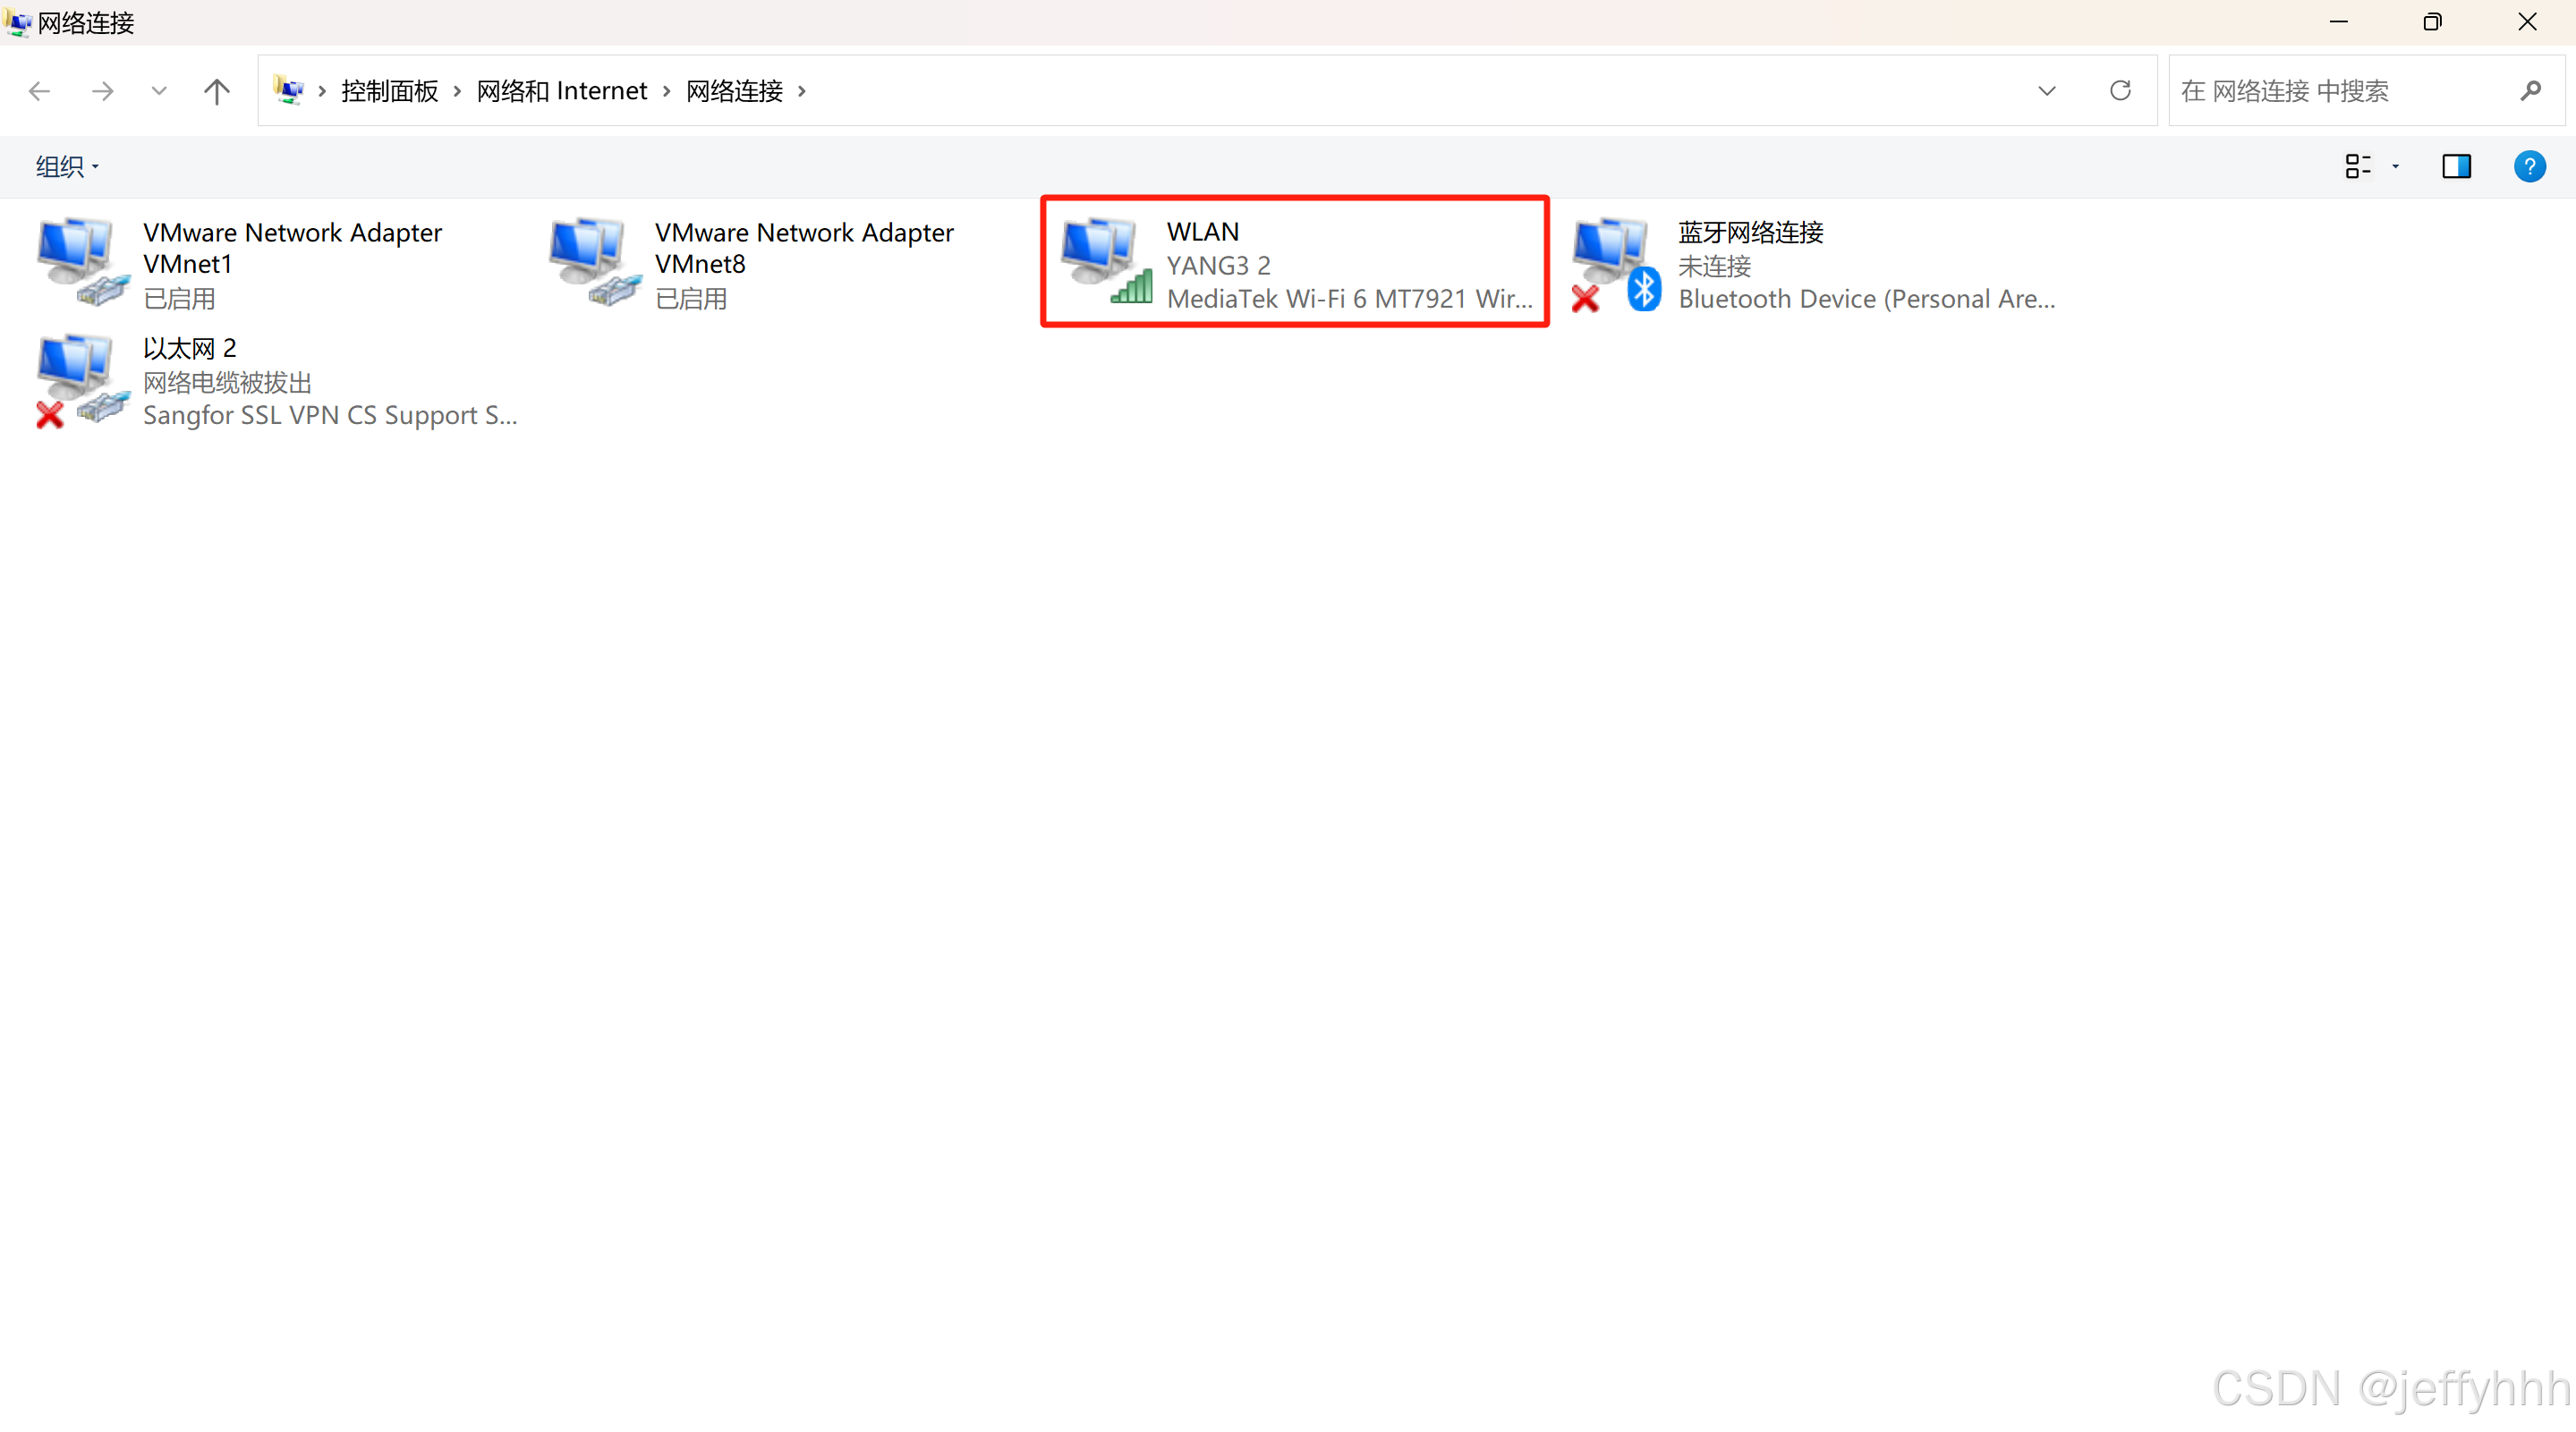Viewport: 2576px width, 1432px height.
Task: Toggle the preview pane button
Action: point(2456,165)
